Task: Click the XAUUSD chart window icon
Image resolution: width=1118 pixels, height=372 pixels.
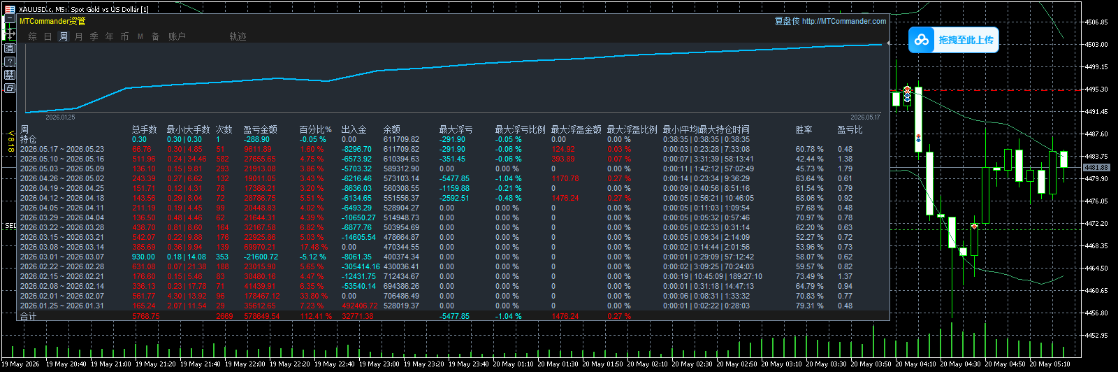Action: click(10, 9)
